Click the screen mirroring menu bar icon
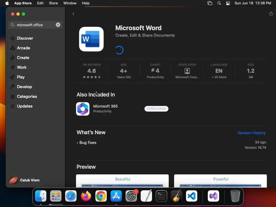This screenshot has height=207, width=276. point(210,3)
